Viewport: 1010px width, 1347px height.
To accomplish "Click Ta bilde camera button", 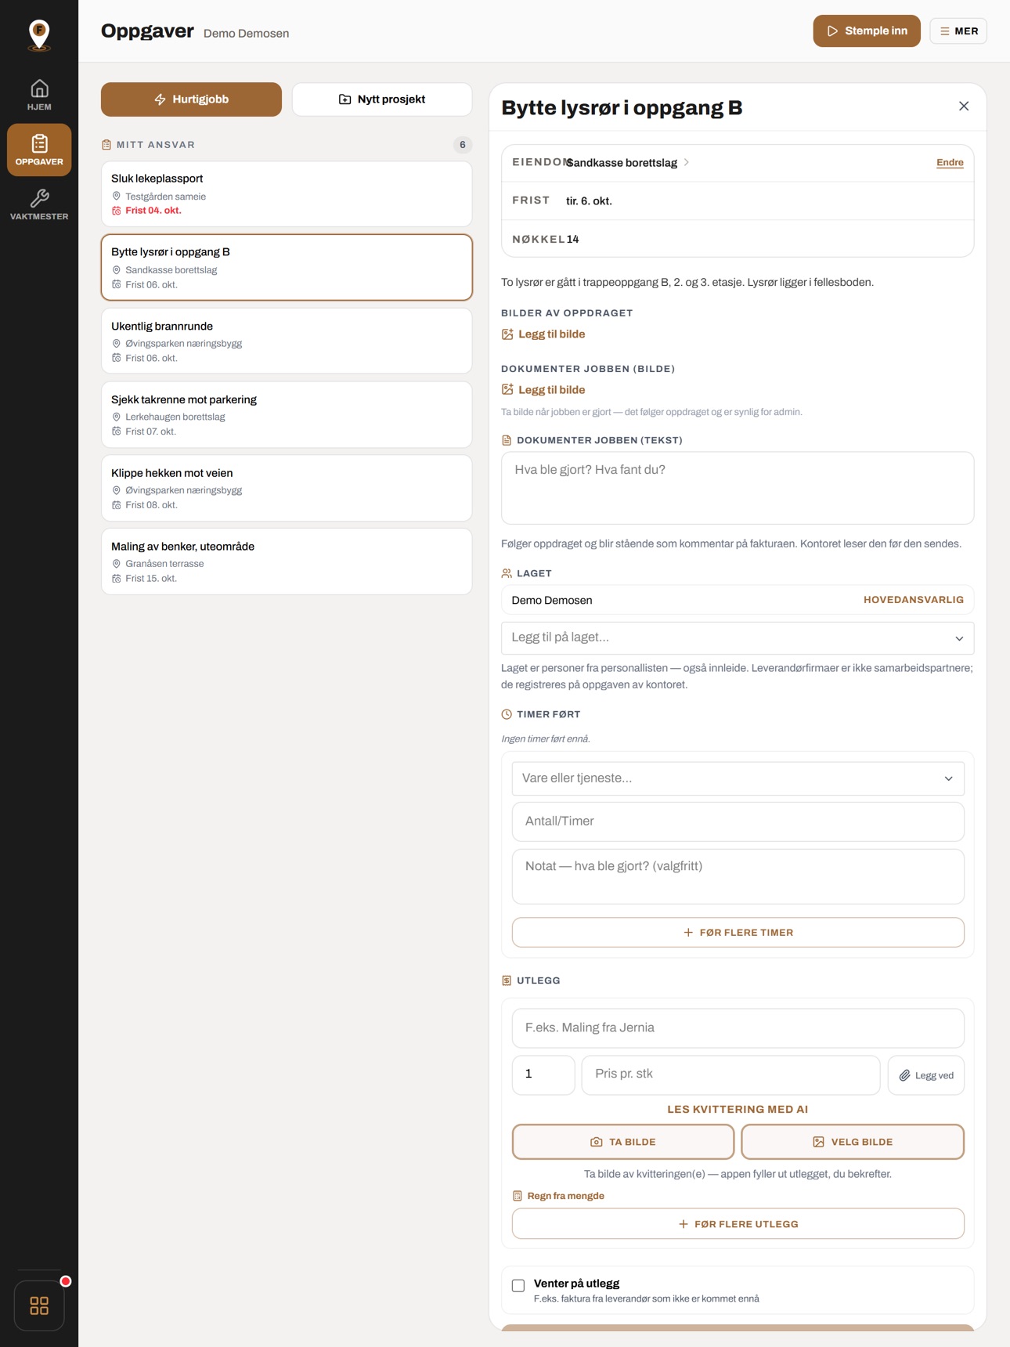I will pyautogui.click(x=623, y=1142).
